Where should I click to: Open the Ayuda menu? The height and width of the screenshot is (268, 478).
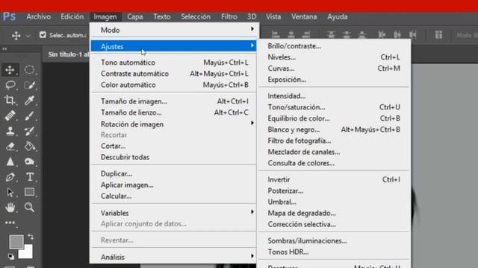[x=338, y=16]
